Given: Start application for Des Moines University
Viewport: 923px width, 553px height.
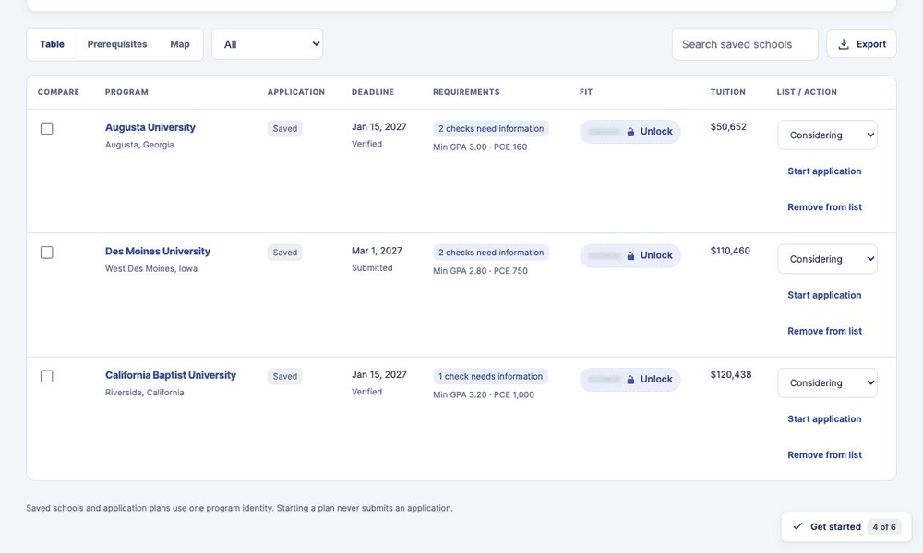Looking at the screenshot, I should click(x=824, y=296).
